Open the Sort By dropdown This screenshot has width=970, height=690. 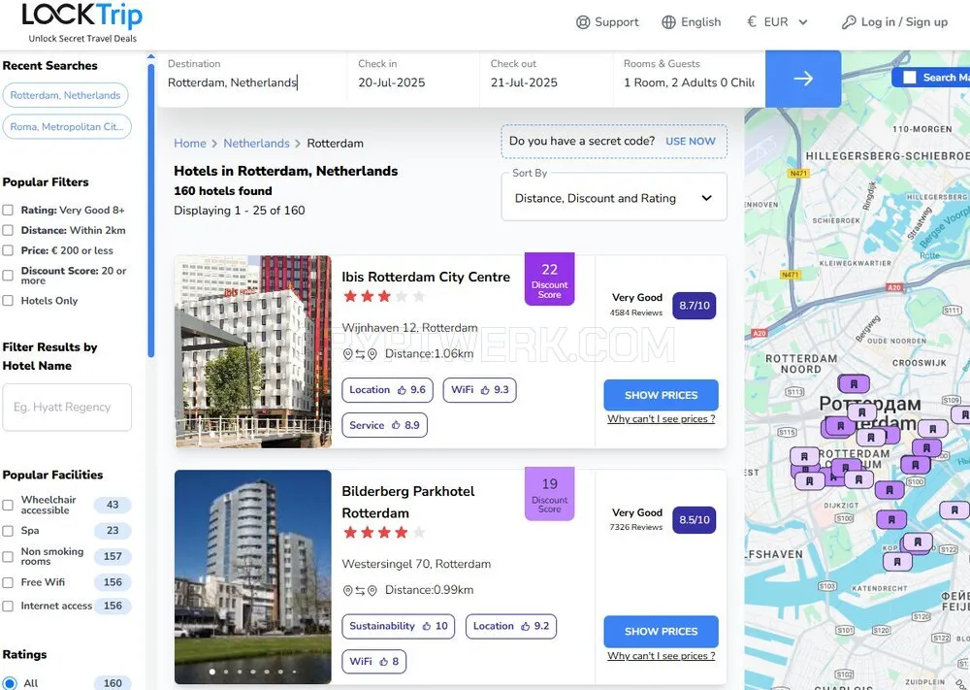(x=614, y=198)
